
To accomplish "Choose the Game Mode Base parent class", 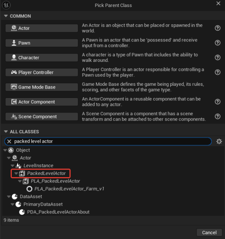I will pos(41,87).
